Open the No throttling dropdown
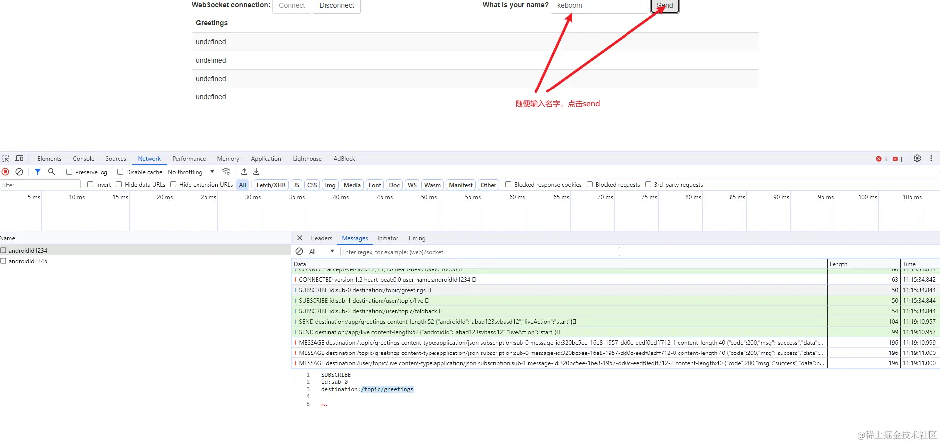 191,172
